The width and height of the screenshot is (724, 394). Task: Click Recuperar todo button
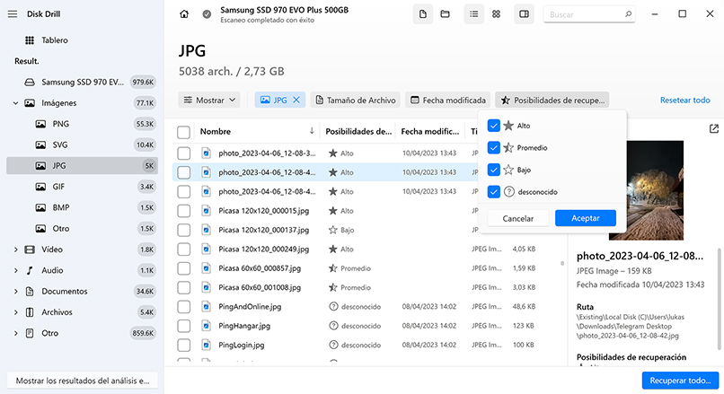[680, 381]
